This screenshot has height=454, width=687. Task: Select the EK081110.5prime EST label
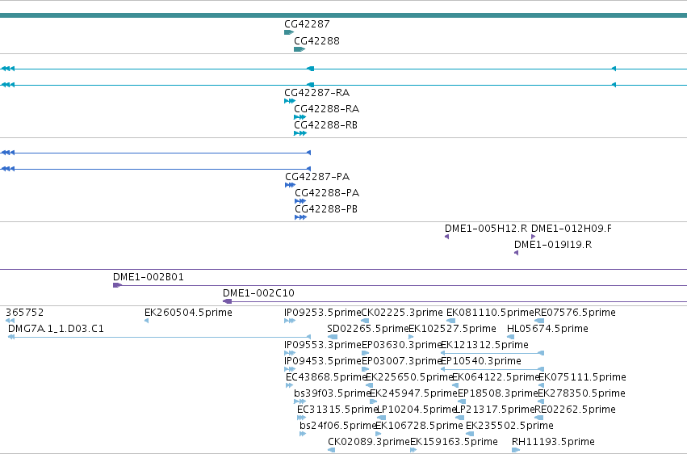tap(490, 313)
